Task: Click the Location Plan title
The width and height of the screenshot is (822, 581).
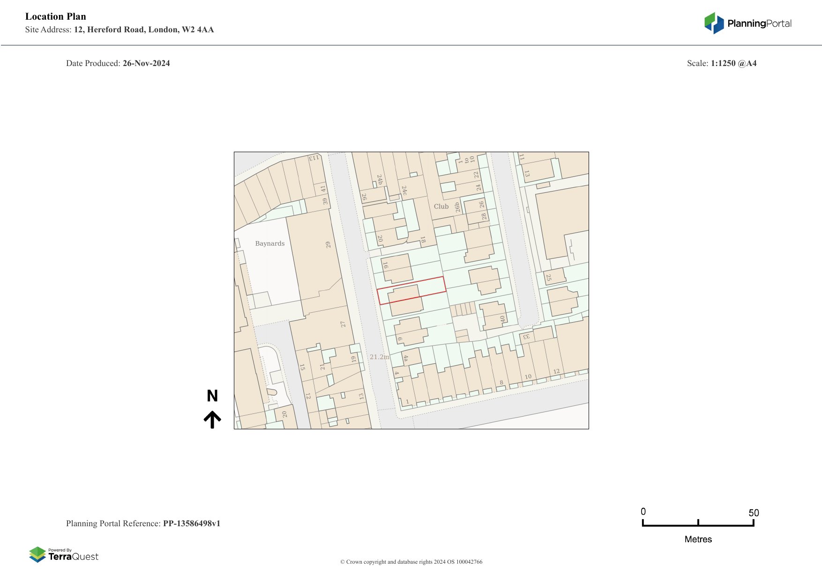Action: 56,16
